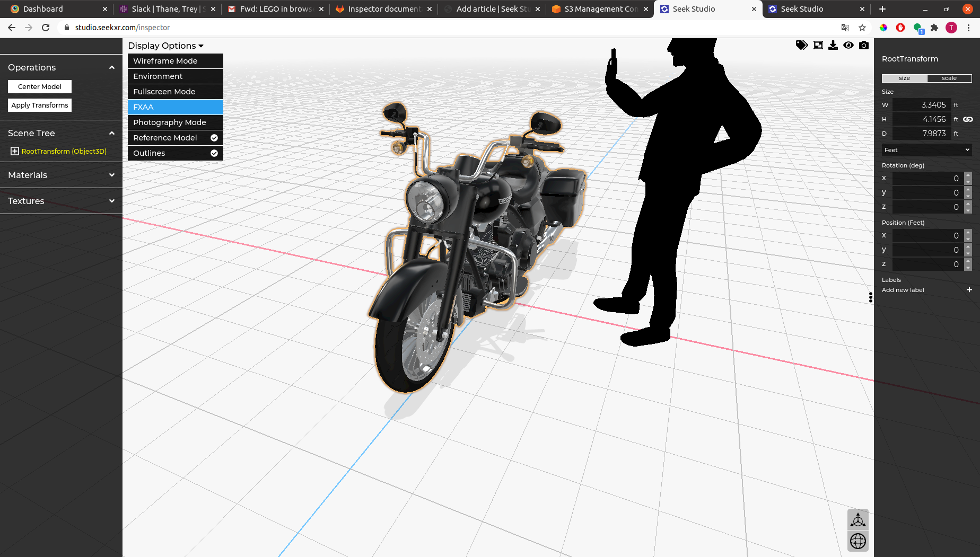The image size is (980, 557).
Task: Click the width W size field
Action: tap(922, 105)
